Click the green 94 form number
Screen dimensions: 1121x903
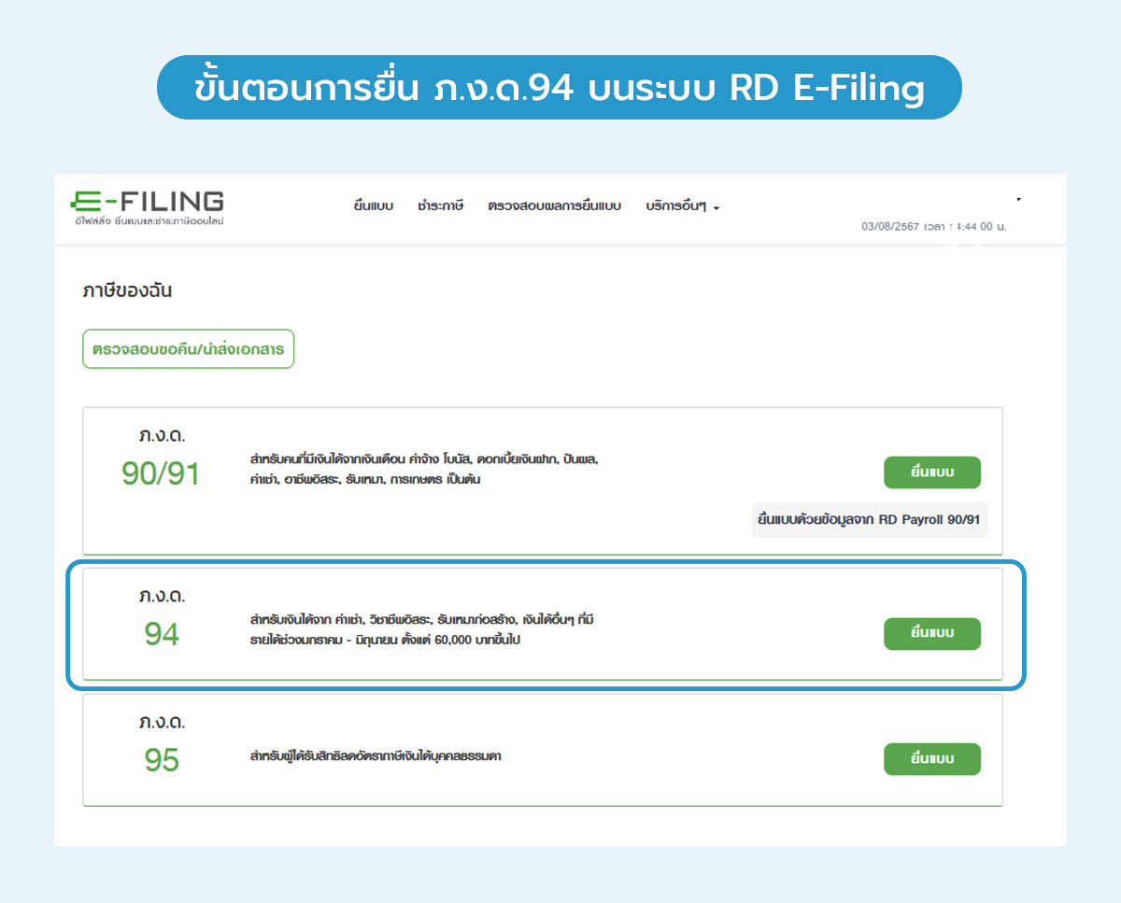(161, 635)
